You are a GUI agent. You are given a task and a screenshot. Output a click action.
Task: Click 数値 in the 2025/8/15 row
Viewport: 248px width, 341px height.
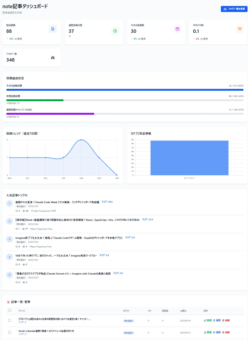(x=208, y=332)
